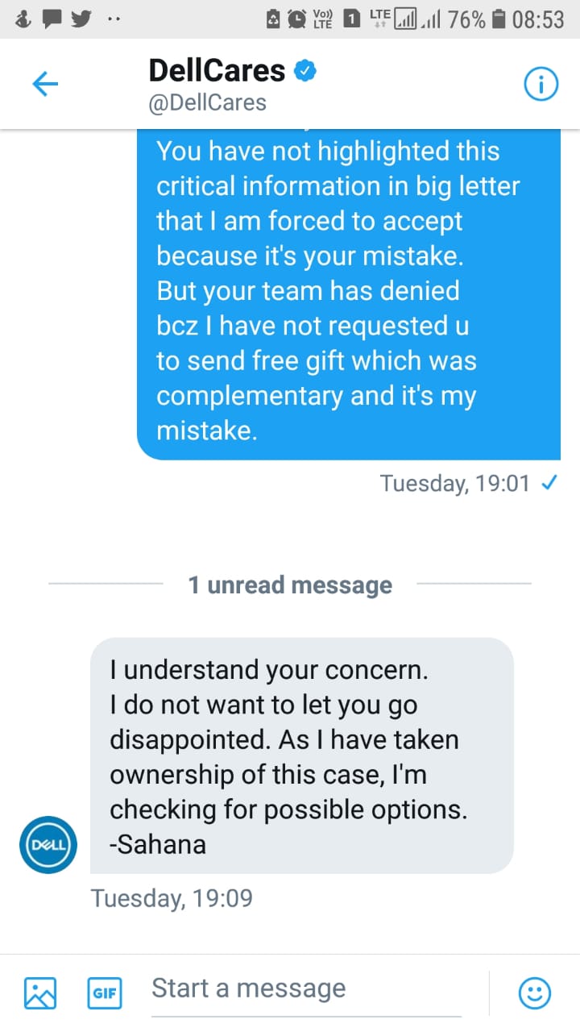Viewport: 580px width, 1032px height.
Task: Tap the sent checkmark next to 19:01
Action: 548,483
